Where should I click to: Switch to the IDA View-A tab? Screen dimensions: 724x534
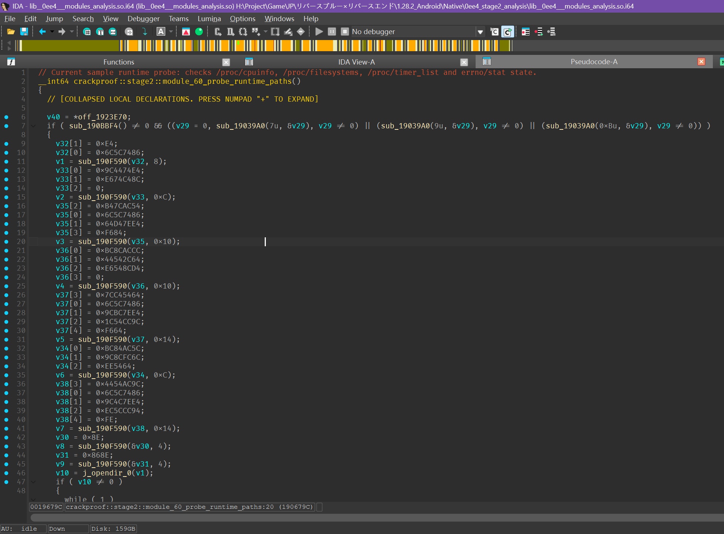[356, 62]
